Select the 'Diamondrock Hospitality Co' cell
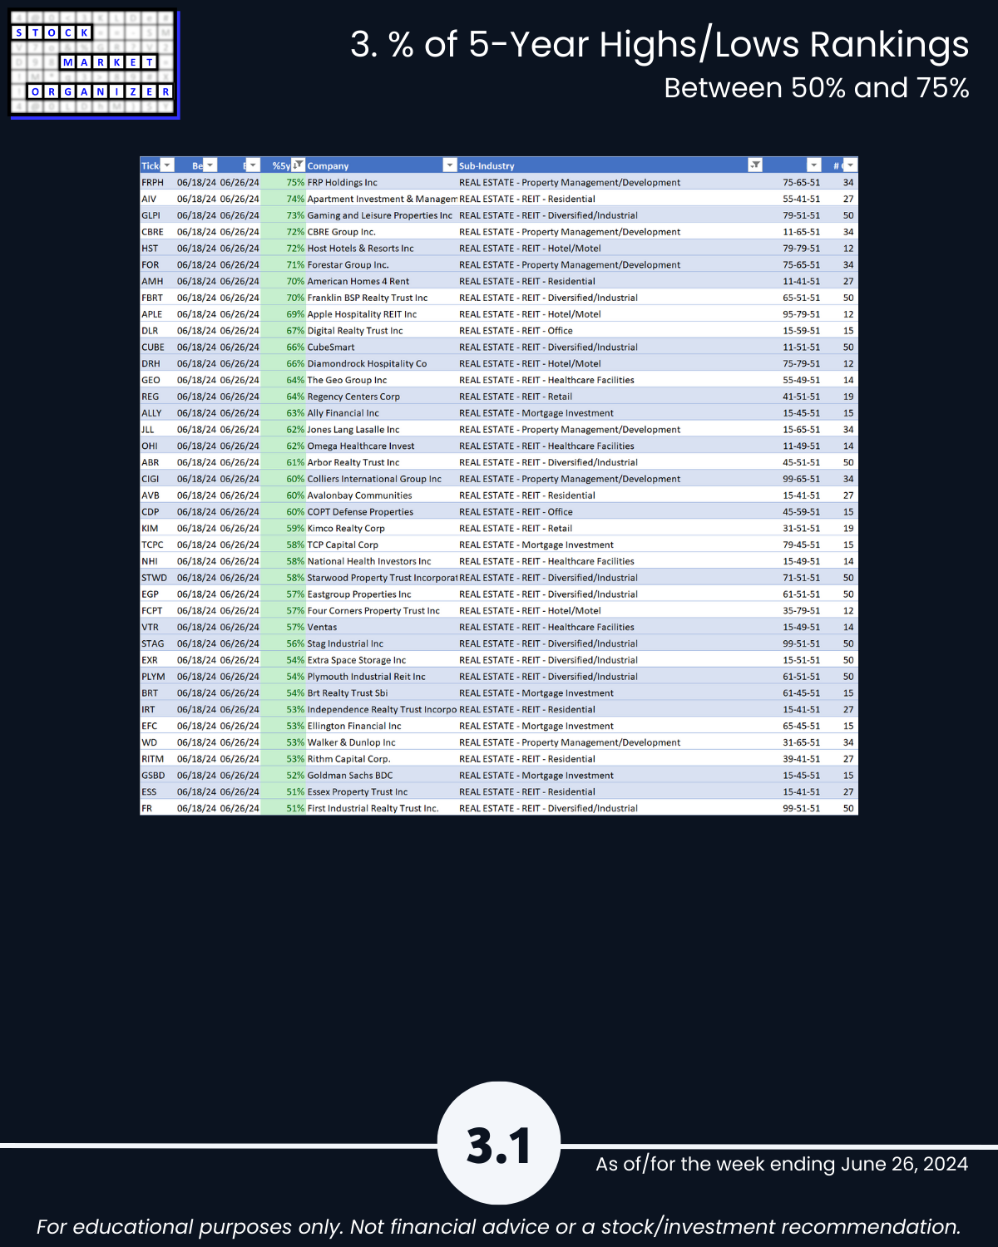Image resolution: width=998 pixels, height=1247 pixels. click(x=382, y=363)
